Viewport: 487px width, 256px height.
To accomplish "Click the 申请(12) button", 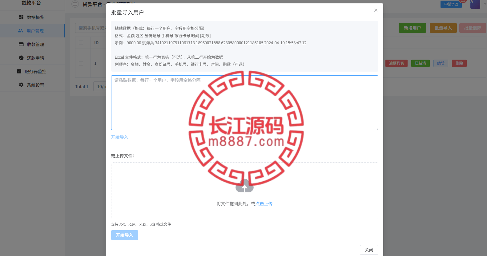I will (x=451, y=4).
